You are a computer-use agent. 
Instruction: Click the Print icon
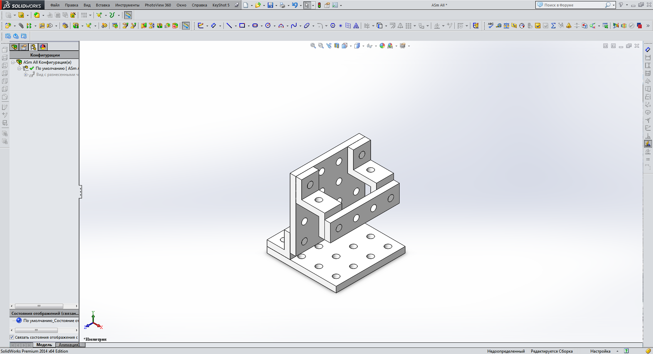pos(282,5)
